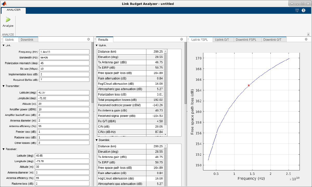This screenshot has height=187, width=312.
Task: Click the Bandwidth (Hz) input field
Action: [64, 57]
